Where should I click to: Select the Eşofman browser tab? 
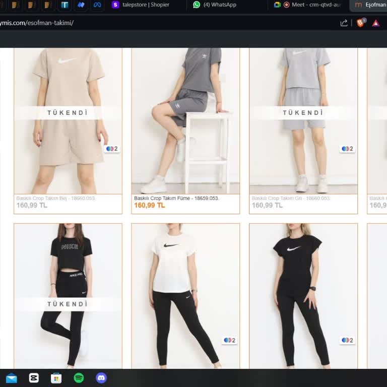click(x=369, y=5)
